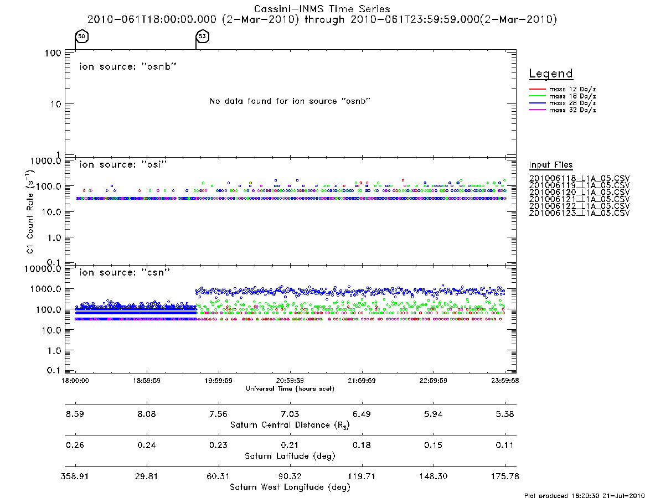Click the C1 Count Rate axis label
The width and height of the screenshot is (645, 498).
pyautogui.click(x=30, y=211)
